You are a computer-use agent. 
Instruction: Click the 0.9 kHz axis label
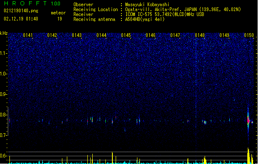4,94
